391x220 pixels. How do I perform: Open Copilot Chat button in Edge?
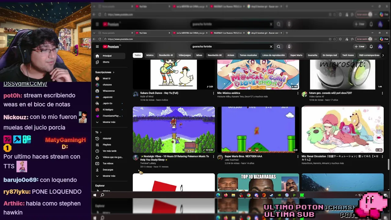pyautogui.click(x=384, y=39)
